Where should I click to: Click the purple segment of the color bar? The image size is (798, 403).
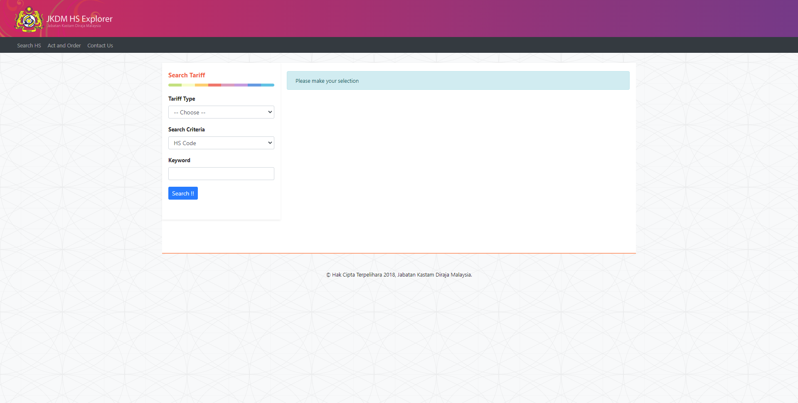coord(241,85)
